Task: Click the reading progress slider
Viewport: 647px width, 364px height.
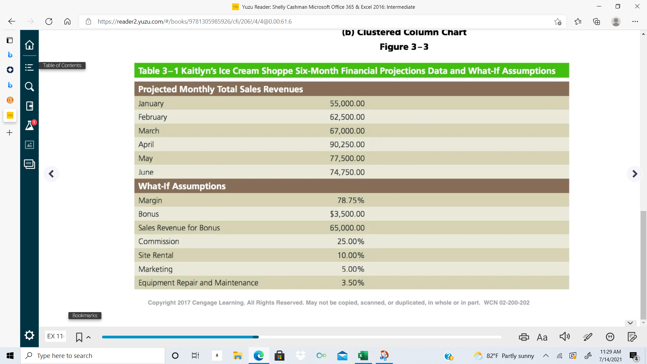Action: [x=301, y=337]
